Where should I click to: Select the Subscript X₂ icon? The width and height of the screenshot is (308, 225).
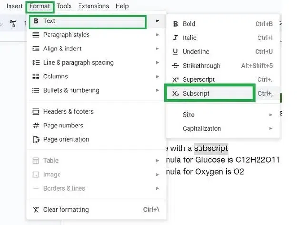(175, 94)
